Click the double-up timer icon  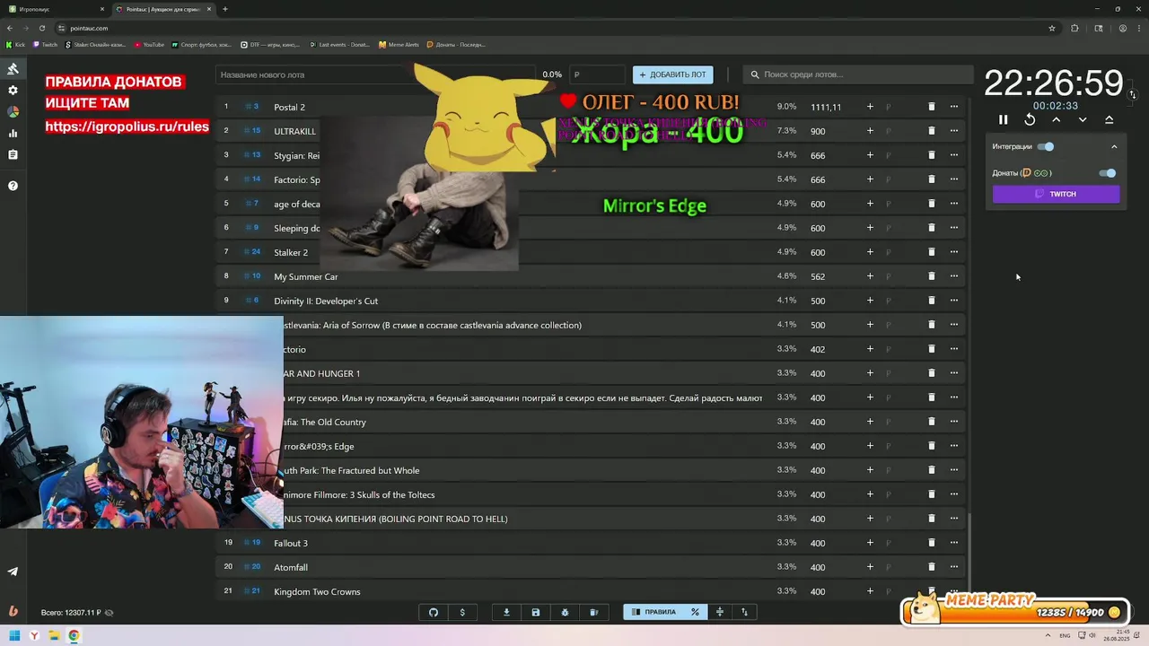pos(1110,119)
